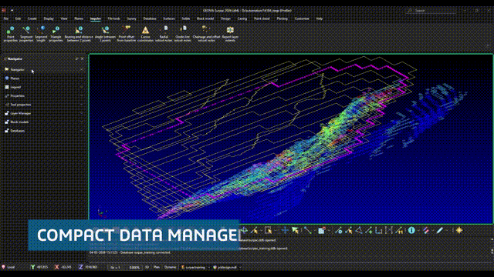This screenshot has height=277, width=494.
Task: Expand the Tool properties section chevron
Action: [x=81, y=105]
